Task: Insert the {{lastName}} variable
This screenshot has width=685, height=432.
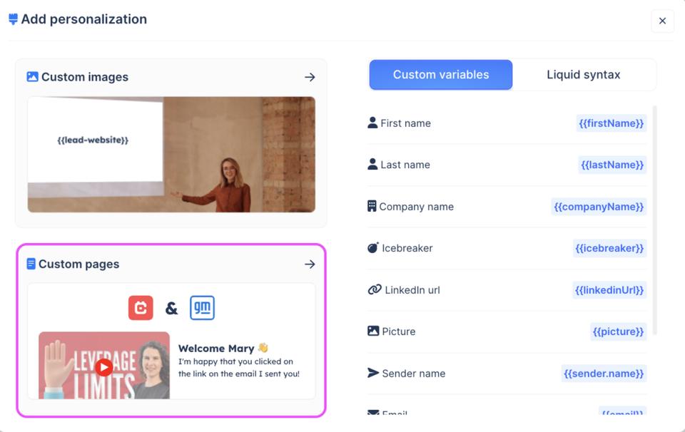Action: point(612,165)
